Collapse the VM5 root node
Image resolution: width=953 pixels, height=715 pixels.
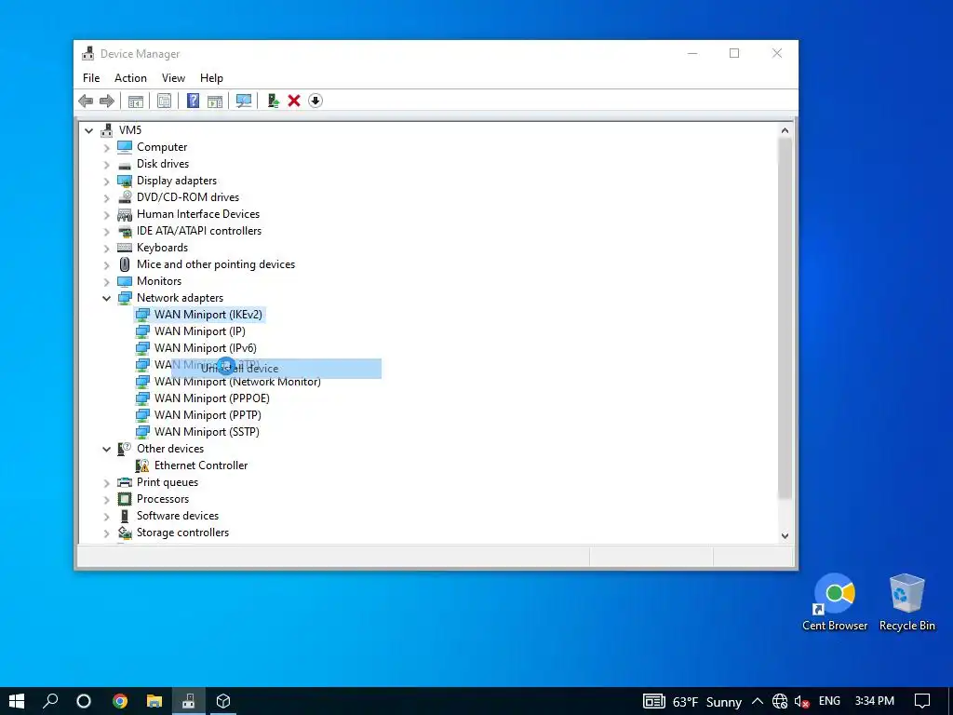pyautogui.click(x=89, y=130)
